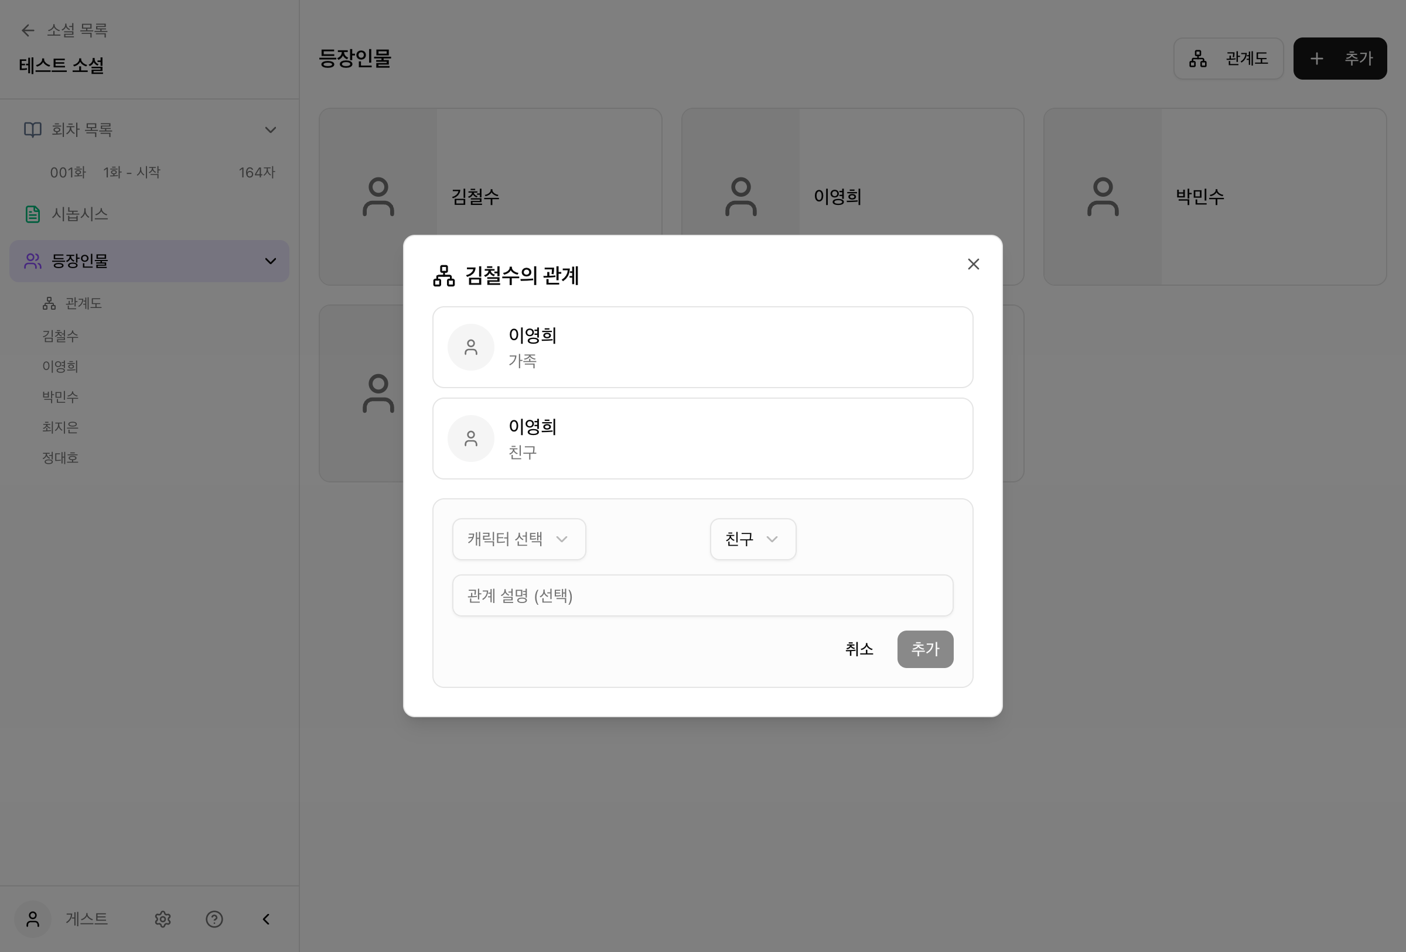Viewport: 1406px width, 952px height.
Task: Select 최지은 from the character list
Action: pyautogui.click(x=60, y=427)
